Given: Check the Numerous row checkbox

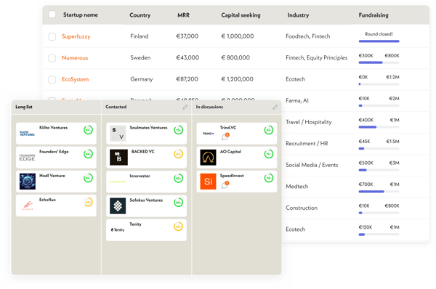Looking at the screenshot, I should click(x=52, y=58).
